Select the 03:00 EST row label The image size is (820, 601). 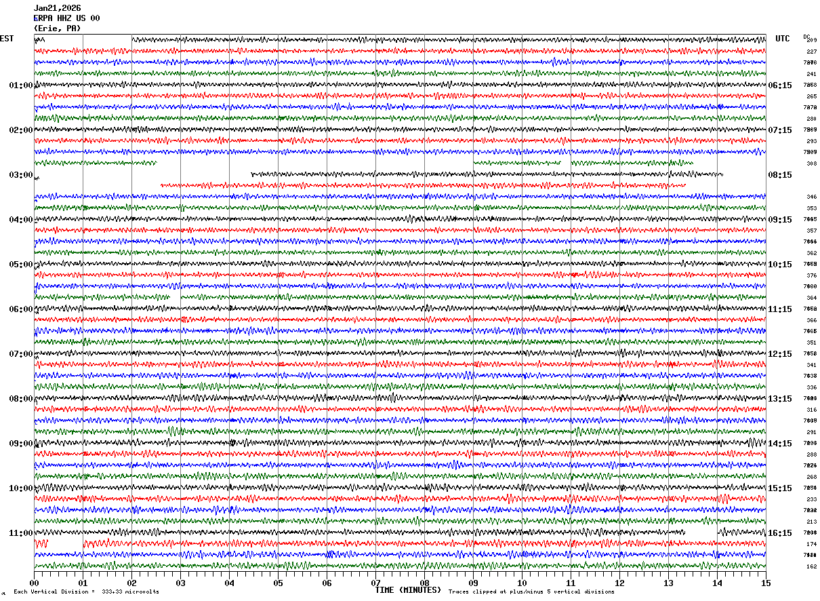(21, 175)
